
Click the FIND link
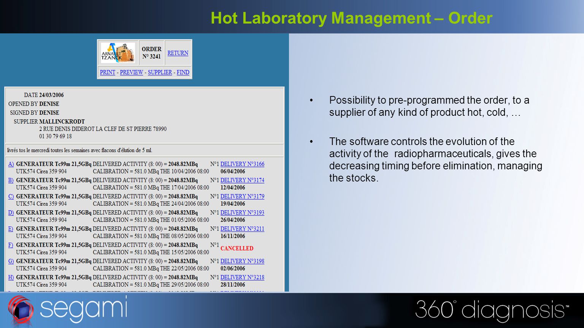coord(183,72)
